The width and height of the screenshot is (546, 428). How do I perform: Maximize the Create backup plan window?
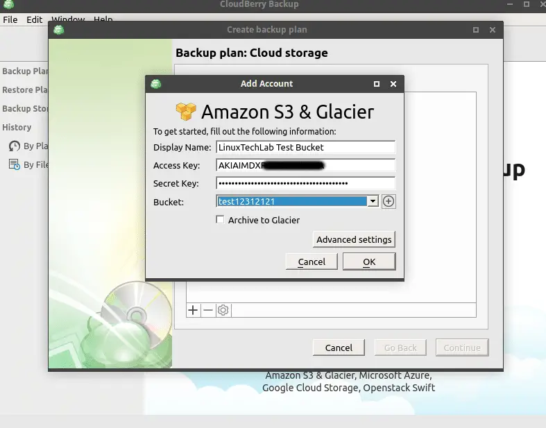[476, 30]
